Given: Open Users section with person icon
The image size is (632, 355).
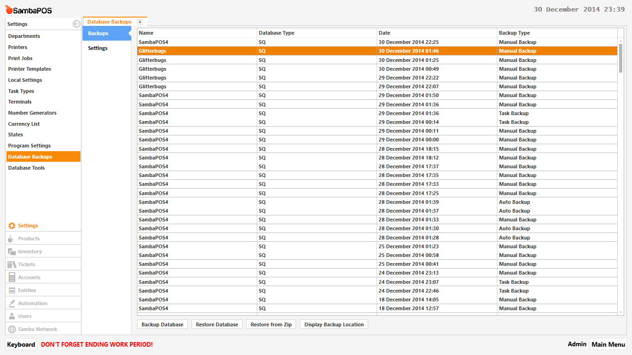Looking at the screenshot, I should 12,317.
